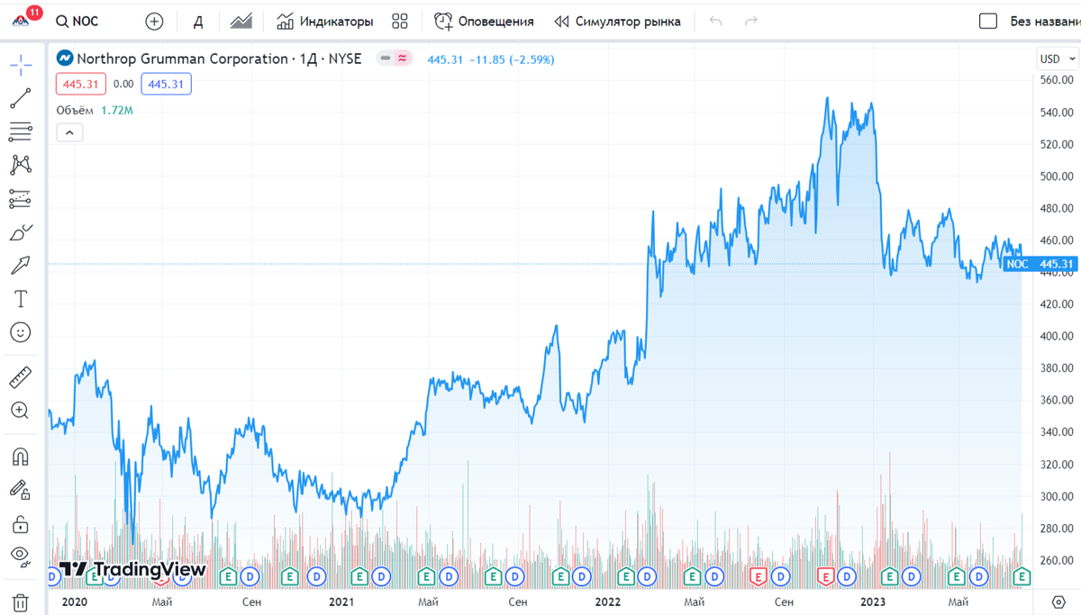The image size is (1081, 615).
Task: Select the crosshair cursor tool
Action: 21,64
